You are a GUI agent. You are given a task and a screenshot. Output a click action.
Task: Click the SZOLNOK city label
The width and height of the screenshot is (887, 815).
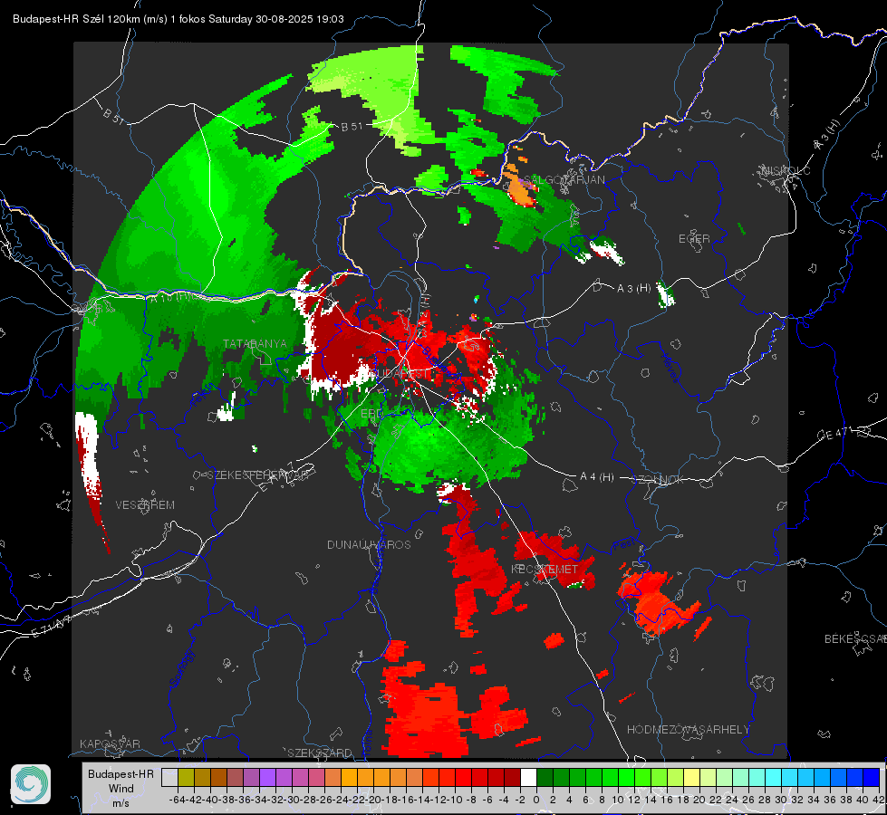[657, 480]
